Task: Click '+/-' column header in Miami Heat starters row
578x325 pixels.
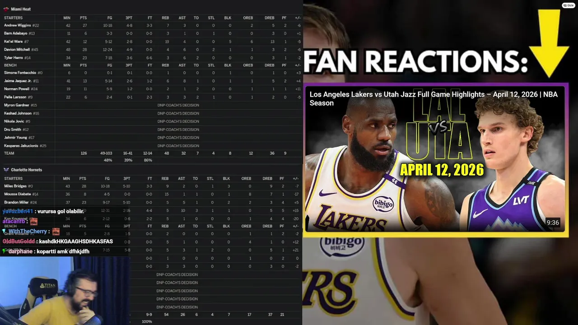Action: [298, 18]
